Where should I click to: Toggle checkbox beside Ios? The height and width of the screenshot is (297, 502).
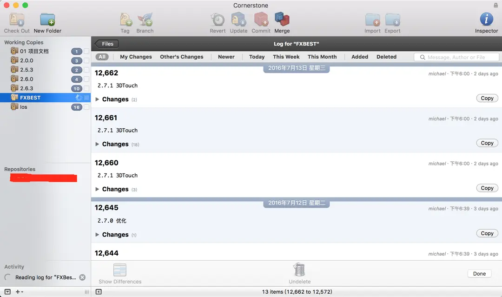coord(86,107)
